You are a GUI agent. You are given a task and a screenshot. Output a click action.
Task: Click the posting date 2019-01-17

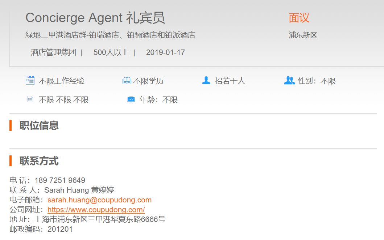click(165, 52)
